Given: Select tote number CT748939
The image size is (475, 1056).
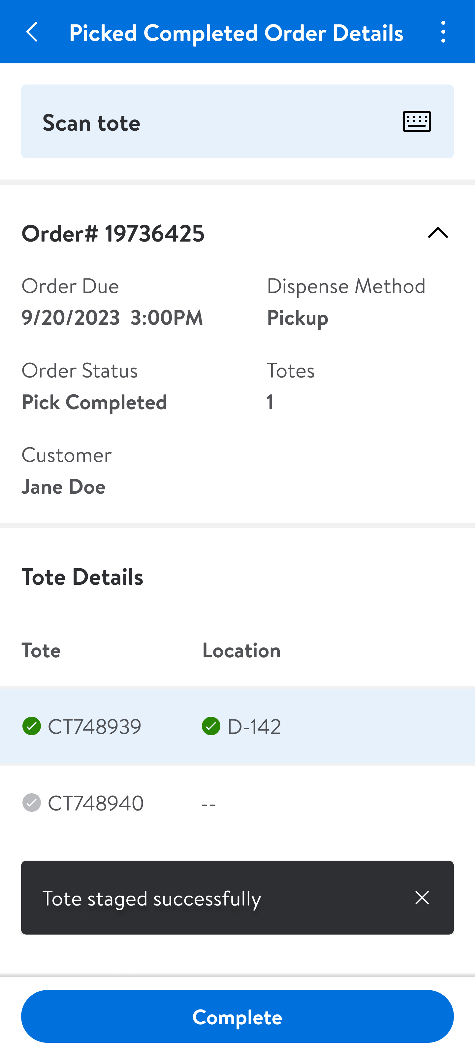Looking at the screenshot, I should [x=95, y=726].
